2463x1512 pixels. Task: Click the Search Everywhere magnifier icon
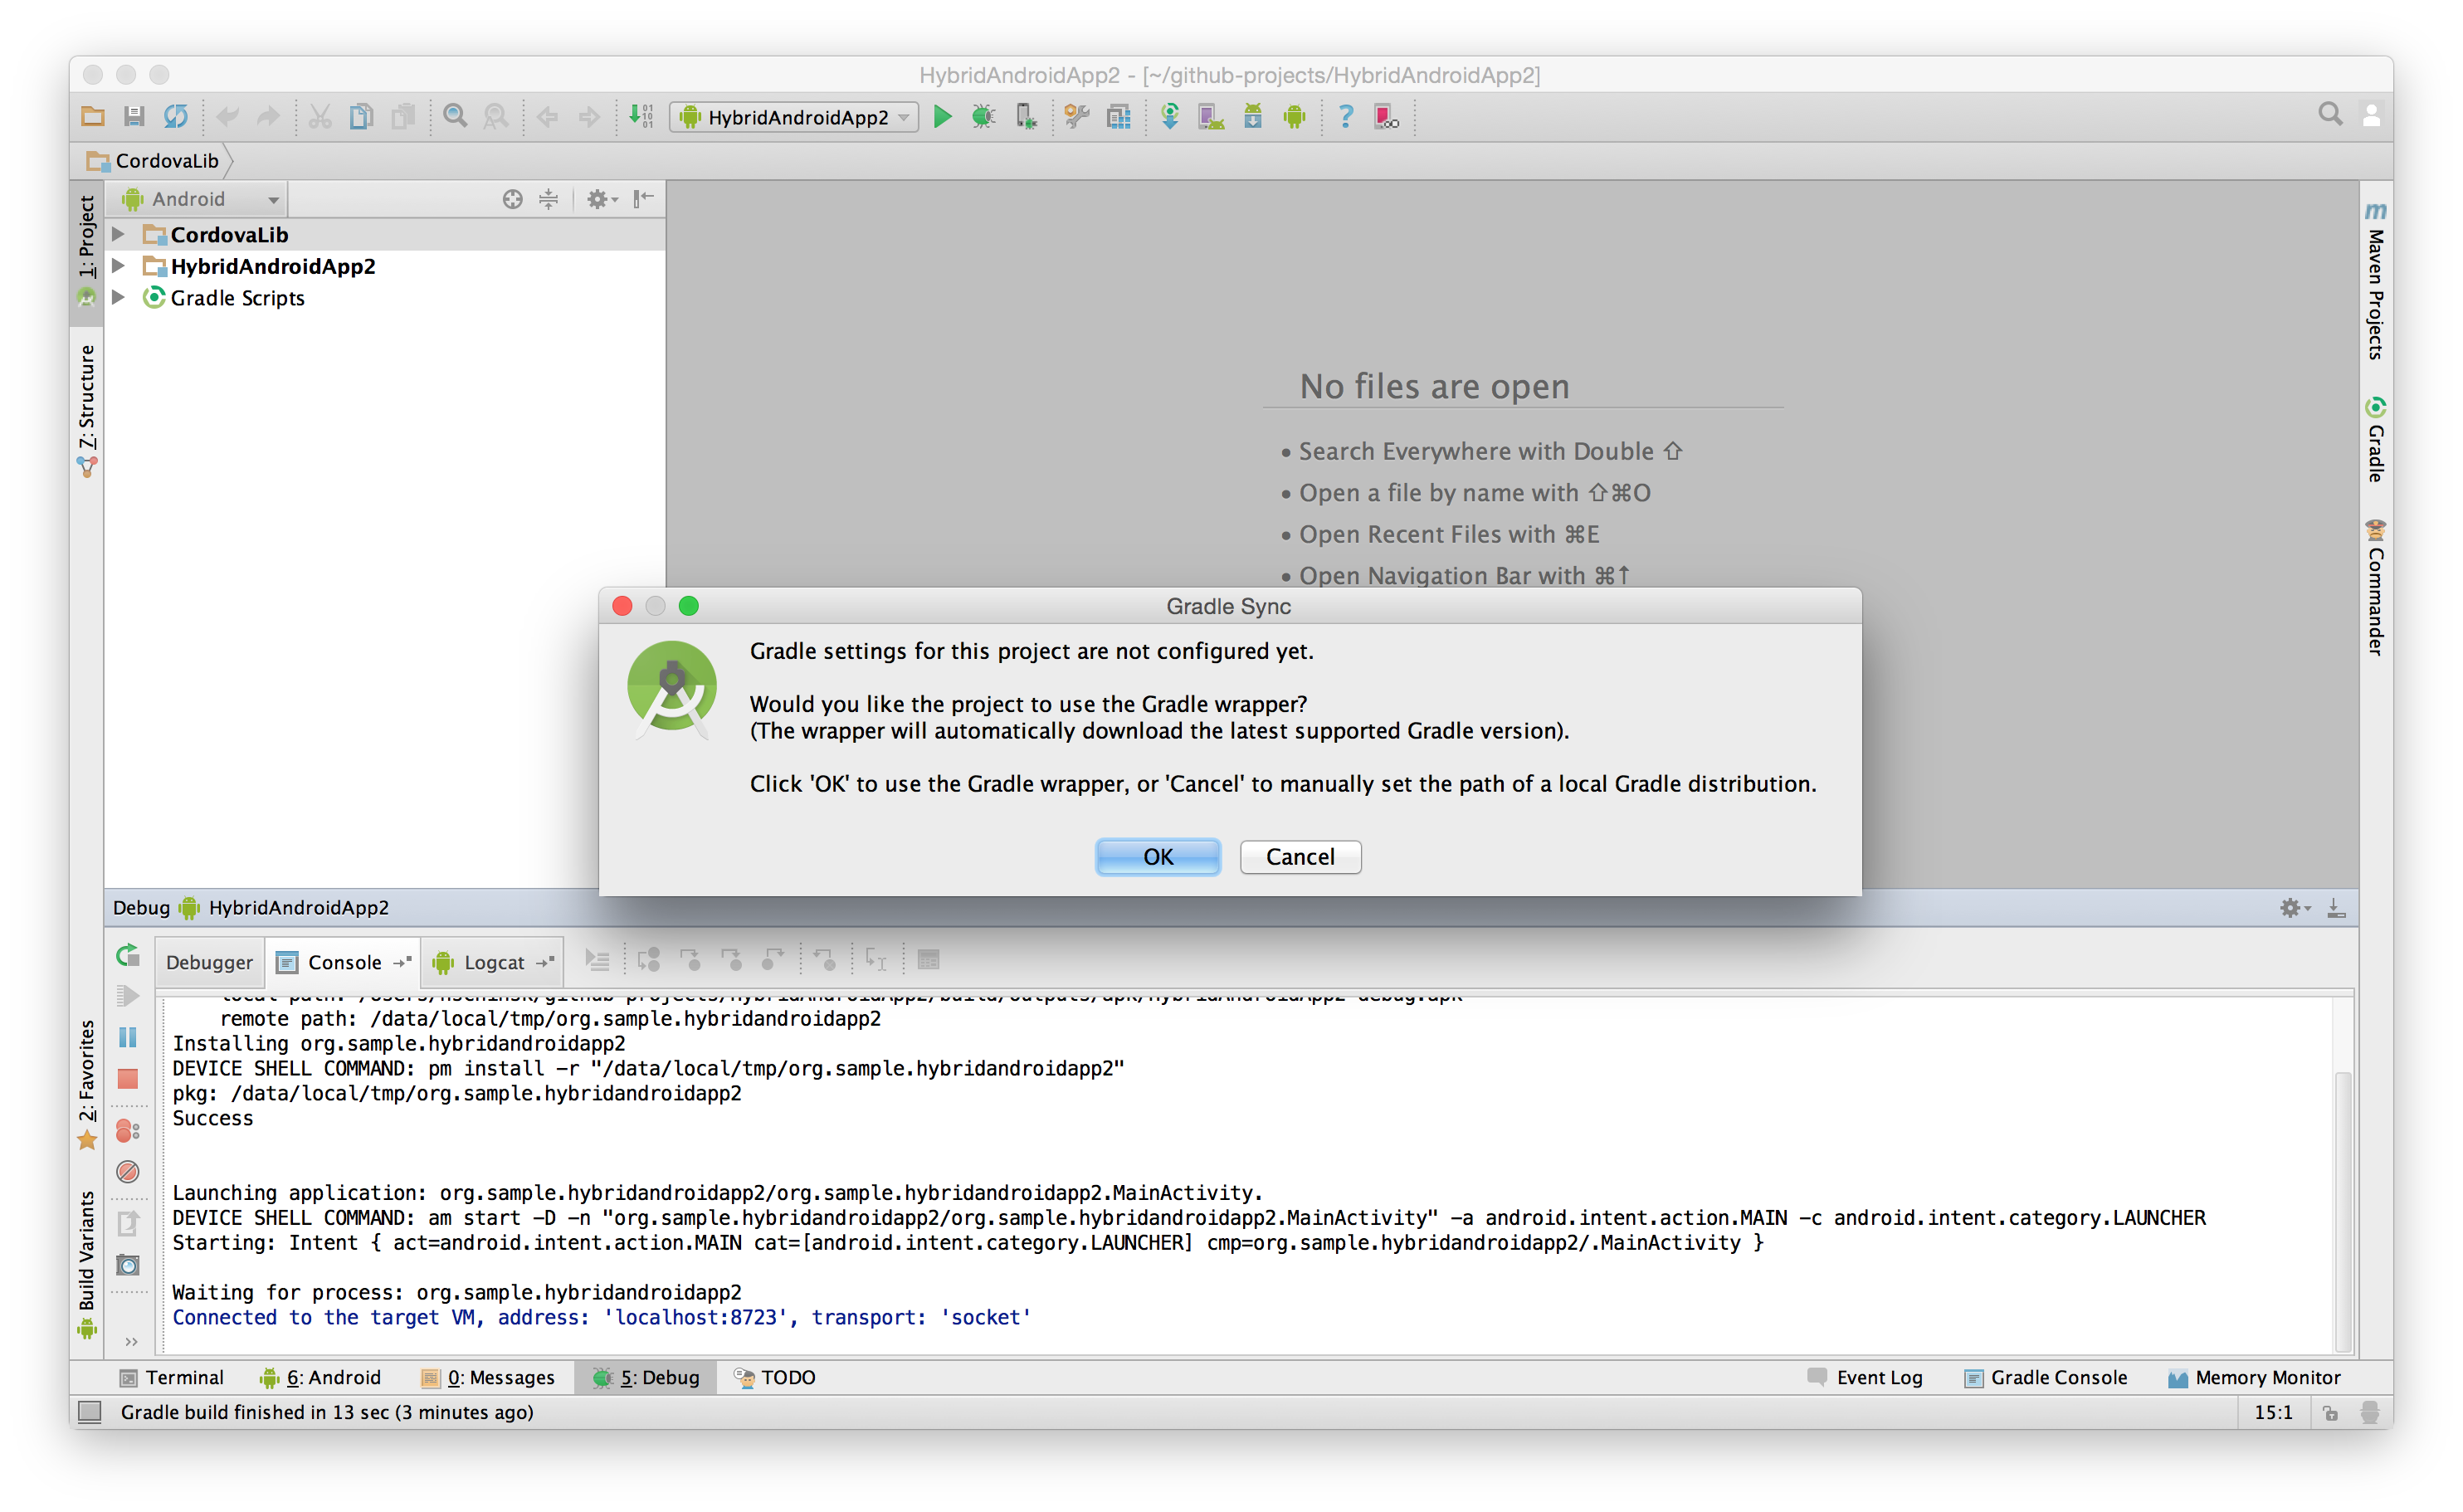pyautogui.click(x=2330, y=114)
